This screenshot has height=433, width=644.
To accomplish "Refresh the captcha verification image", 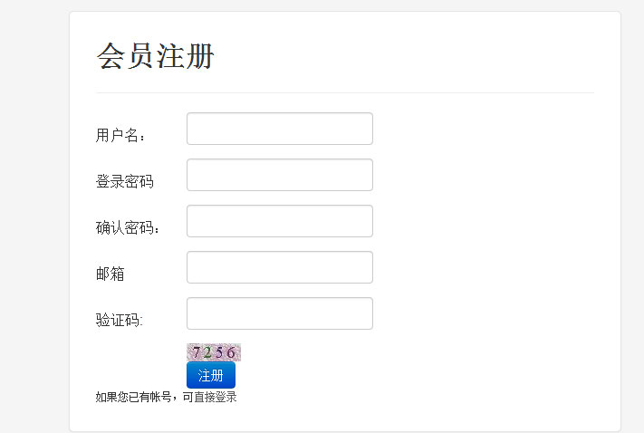I will click(x=214, y=352).
